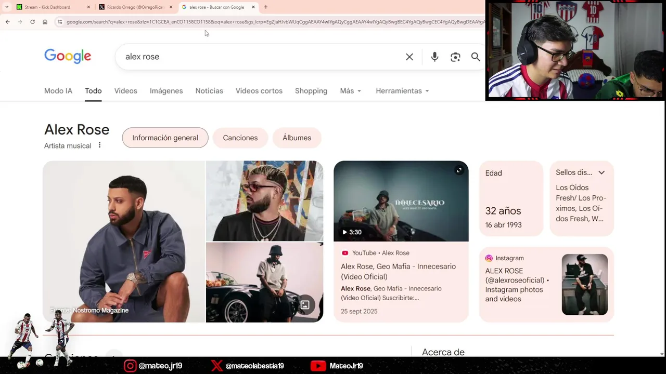Click the browser address bar URL
This screenshot has height=374, width=666.
pos(276,22)
